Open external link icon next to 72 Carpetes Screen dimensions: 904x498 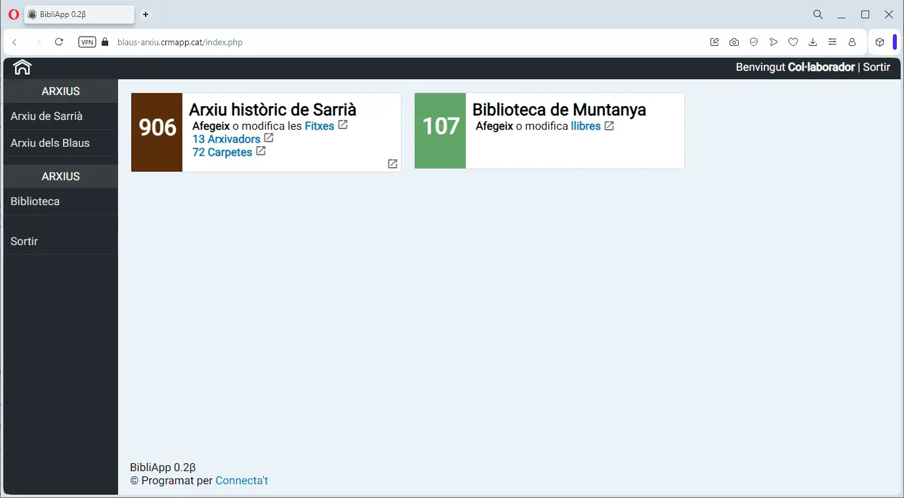(x=260, y=151)
